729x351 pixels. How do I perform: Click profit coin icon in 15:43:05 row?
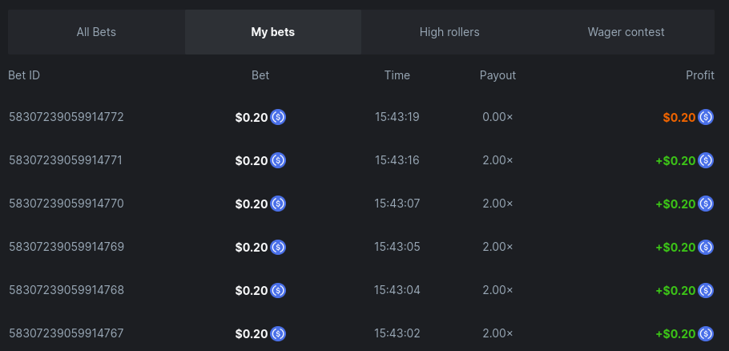click(x=706, y=247)
